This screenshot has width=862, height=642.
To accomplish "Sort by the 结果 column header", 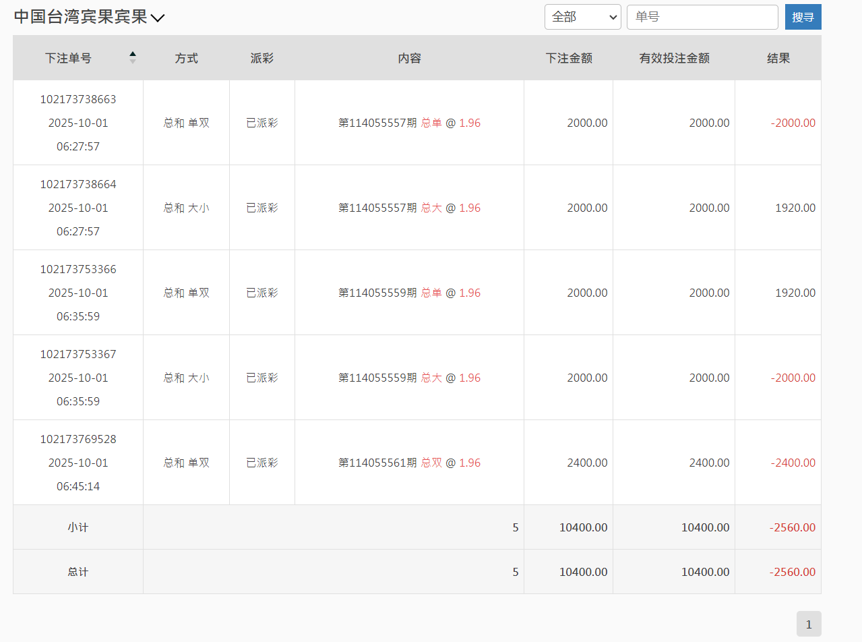I will click(778, 58).
